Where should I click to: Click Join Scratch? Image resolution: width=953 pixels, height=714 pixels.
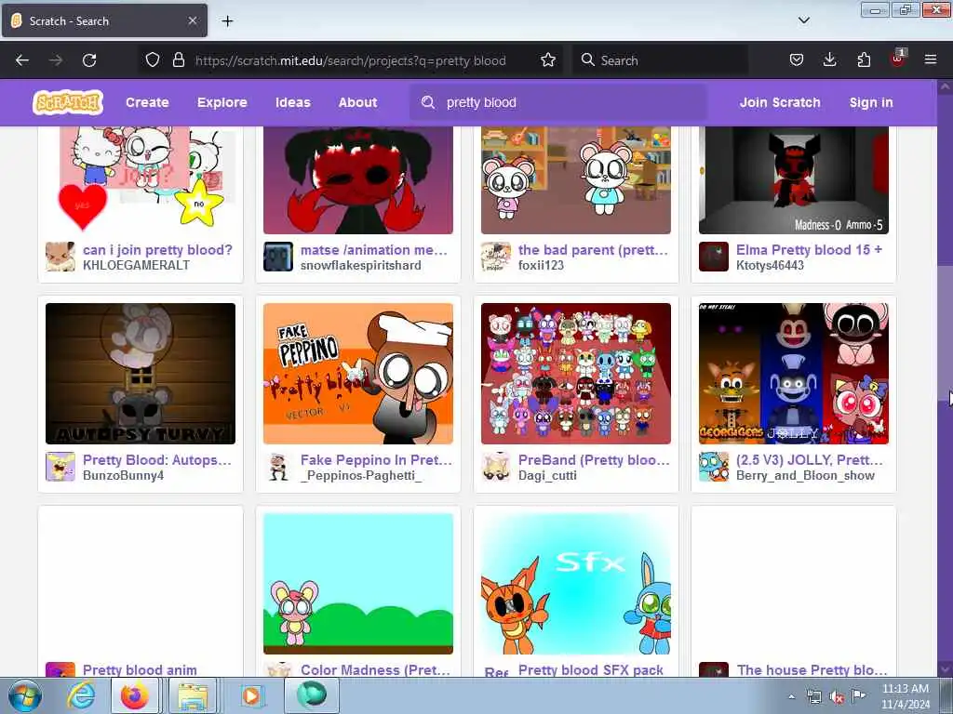(x=780, y=102)
